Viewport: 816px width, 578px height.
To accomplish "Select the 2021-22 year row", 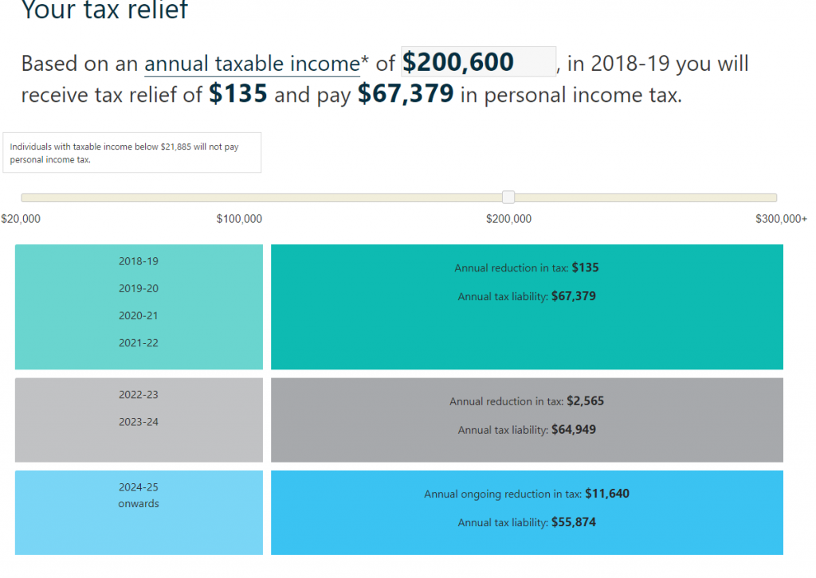I will coord(139,342).
